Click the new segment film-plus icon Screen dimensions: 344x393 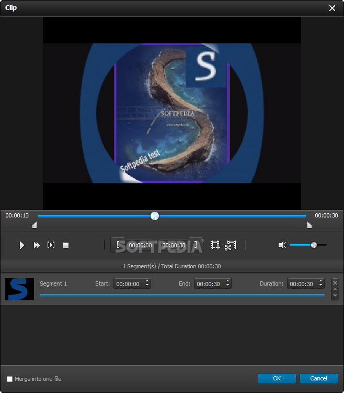215,245
